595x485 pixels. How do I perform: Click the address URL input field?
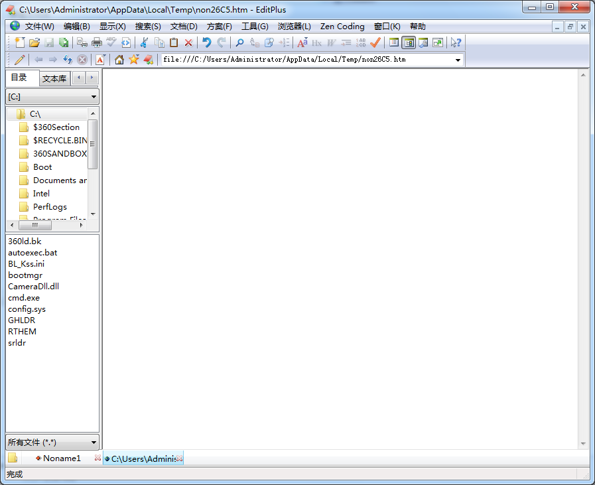[x=305, y=60]
